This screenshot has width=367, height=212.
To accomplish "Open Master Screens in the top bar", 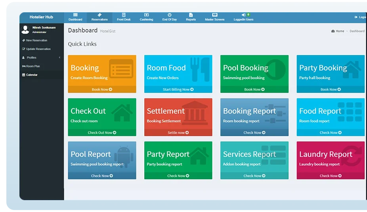I will coord(214,15).
